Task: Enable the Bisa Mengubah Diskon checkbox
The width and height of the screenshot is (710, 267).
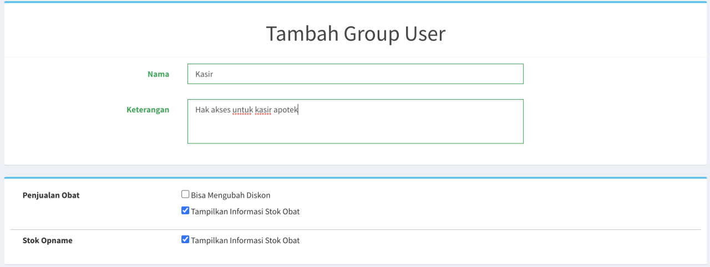Action: 185,194
